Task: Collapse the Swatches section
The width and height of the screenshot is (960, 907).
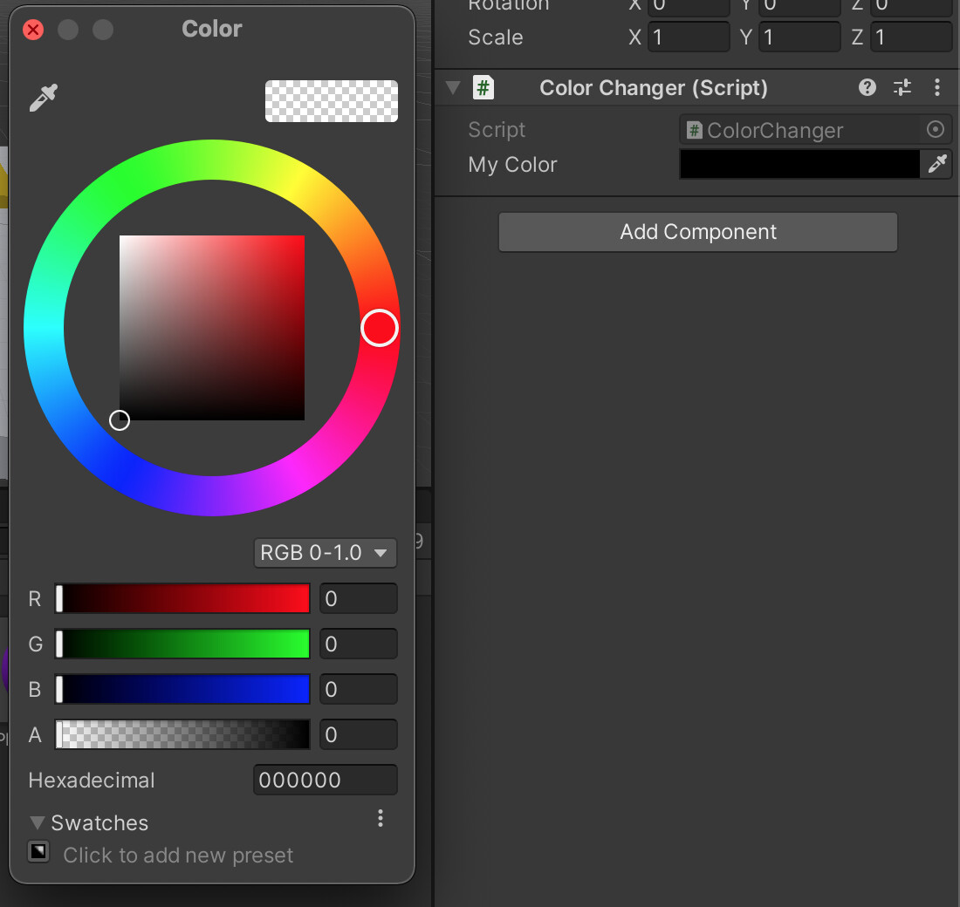Action: point(37,822)
